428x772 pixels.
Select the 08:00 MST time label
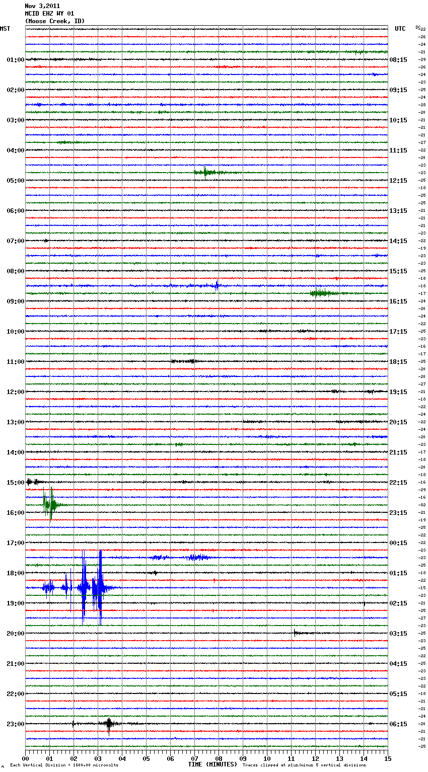15,271
